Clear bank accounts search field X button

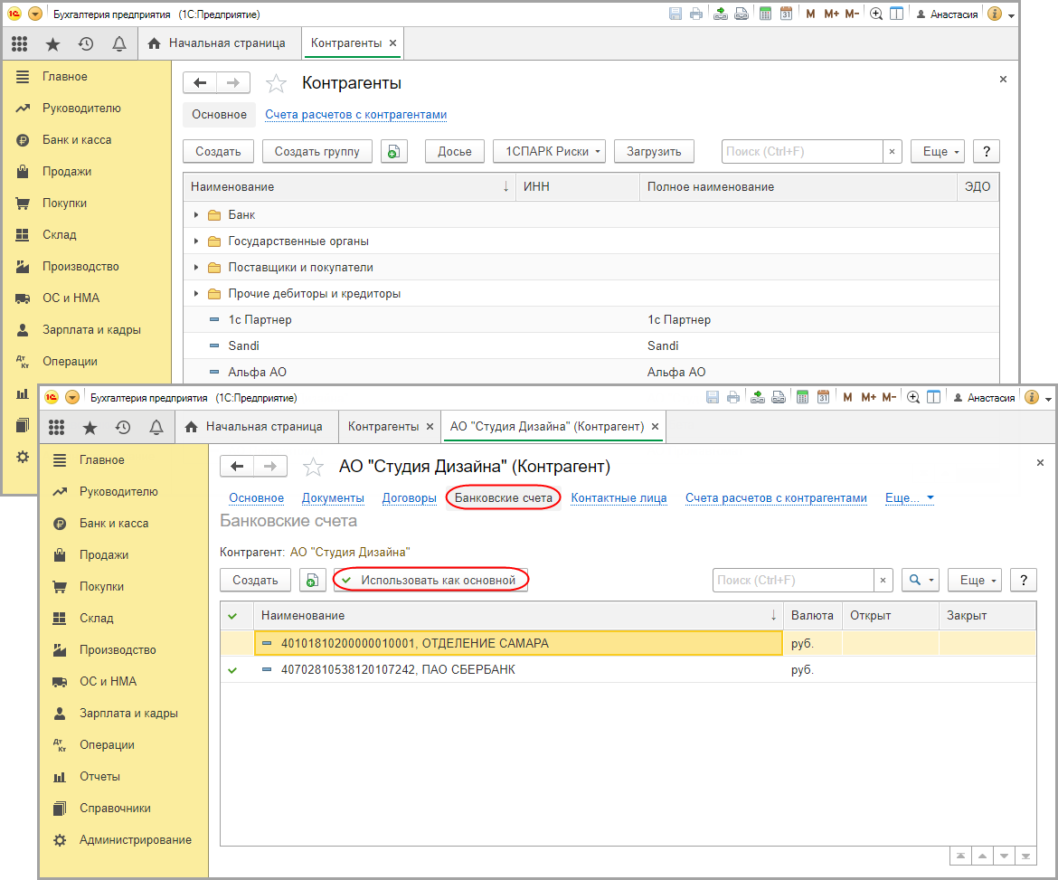pyautogui.click(x=883, y=580)
